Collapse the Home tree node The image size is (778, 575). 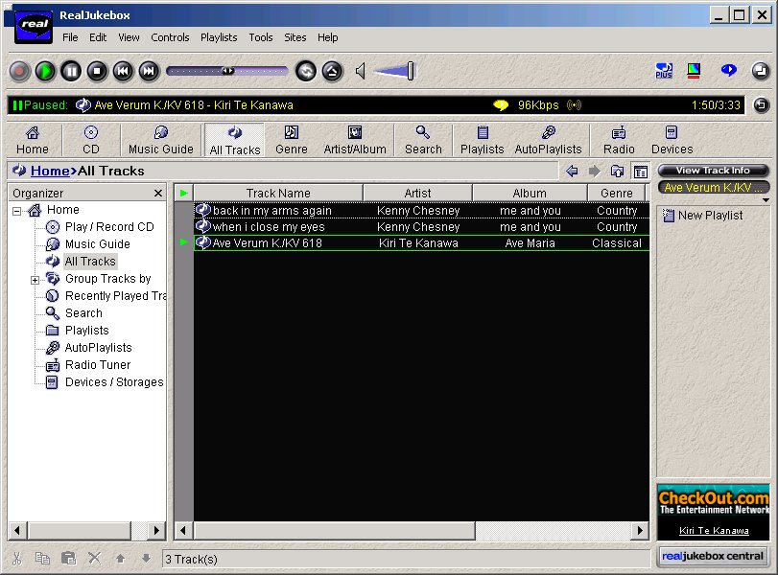point(17,211)
